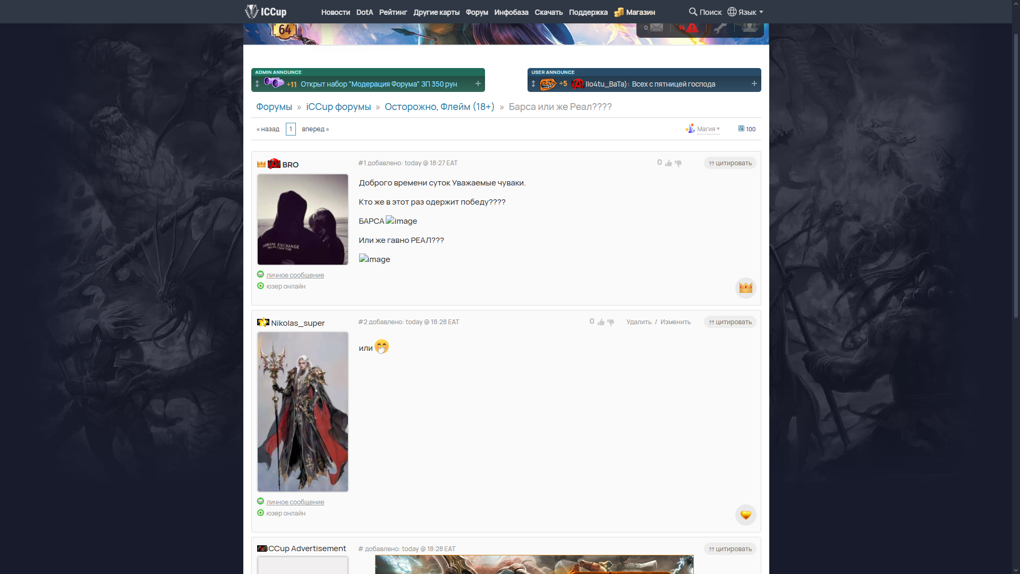The height and width of the screenshot is (574, 1020).
Task: Quote BRO's post with цитировать button
Action: point(730,163)
